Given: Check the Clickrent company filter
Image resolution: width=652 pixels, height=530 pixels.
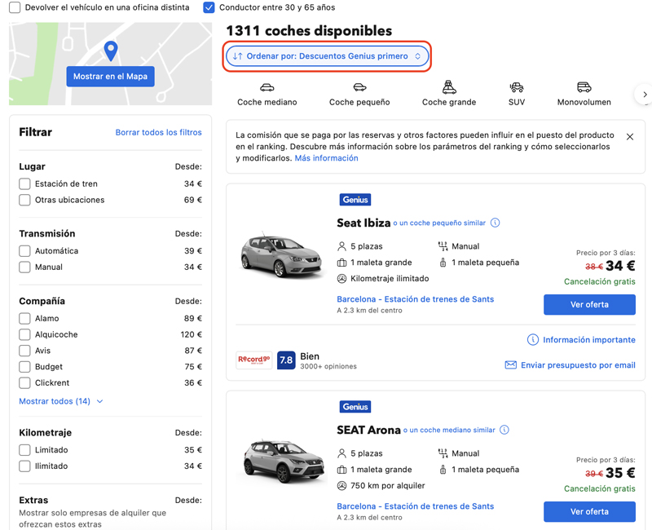Looking at the screenshot, I should point(24,382).
